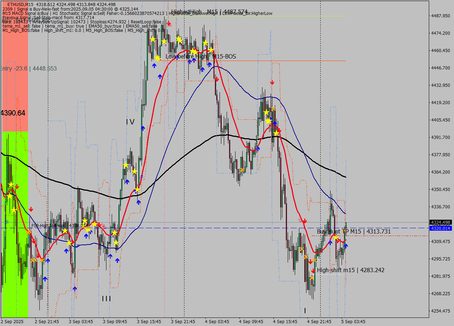The width and height of the screenshot is (454, 326).
Task: Select the lowest blue up arrow above the III label
Action: point(74,289)
